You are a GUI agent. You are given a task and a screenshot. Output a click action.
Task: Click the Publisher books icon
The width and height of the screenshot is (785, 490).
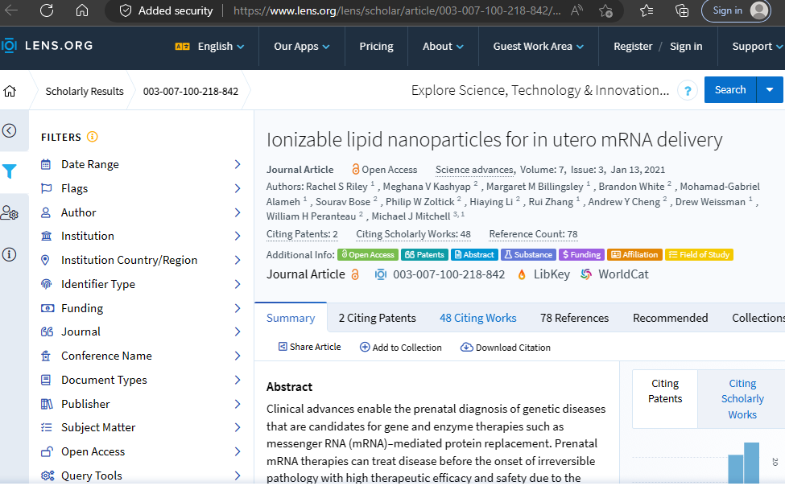tap(47, 404)
